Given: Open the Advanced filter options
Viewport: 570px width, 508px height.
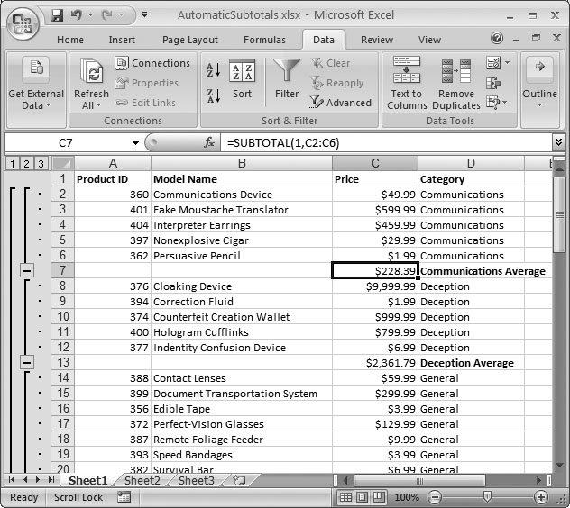Looking at the screenshot, I should [x=341, y=103].
